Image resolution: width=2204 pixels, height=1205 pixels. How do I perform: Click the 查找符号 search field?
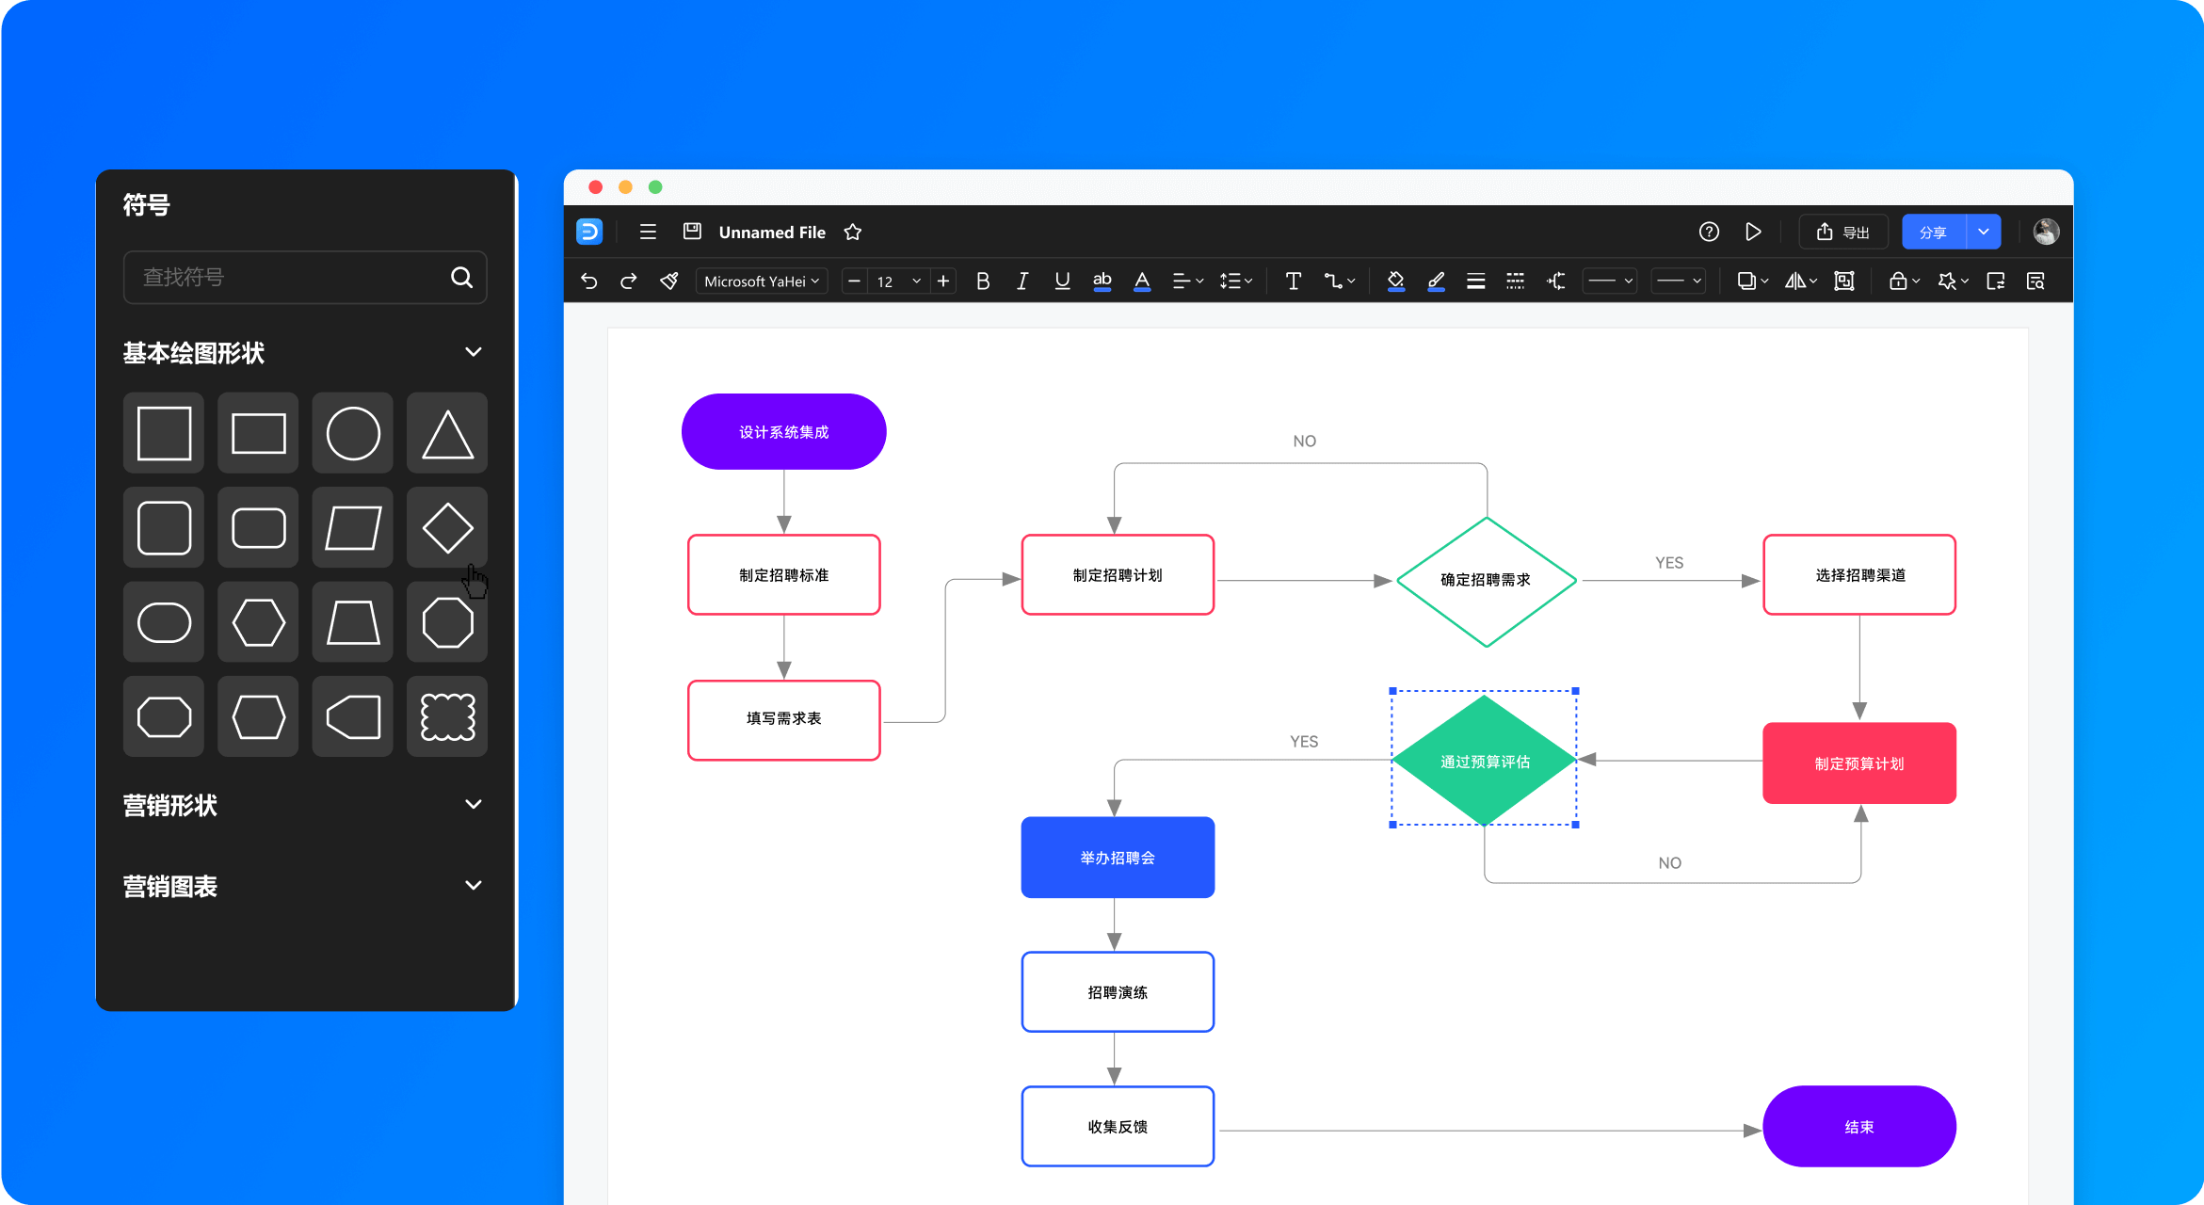pos(304,277)
